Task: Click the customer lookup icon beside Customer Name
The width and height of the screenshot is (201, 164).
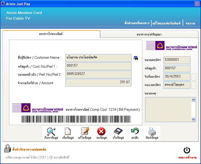Action: (x=136, y=58)
